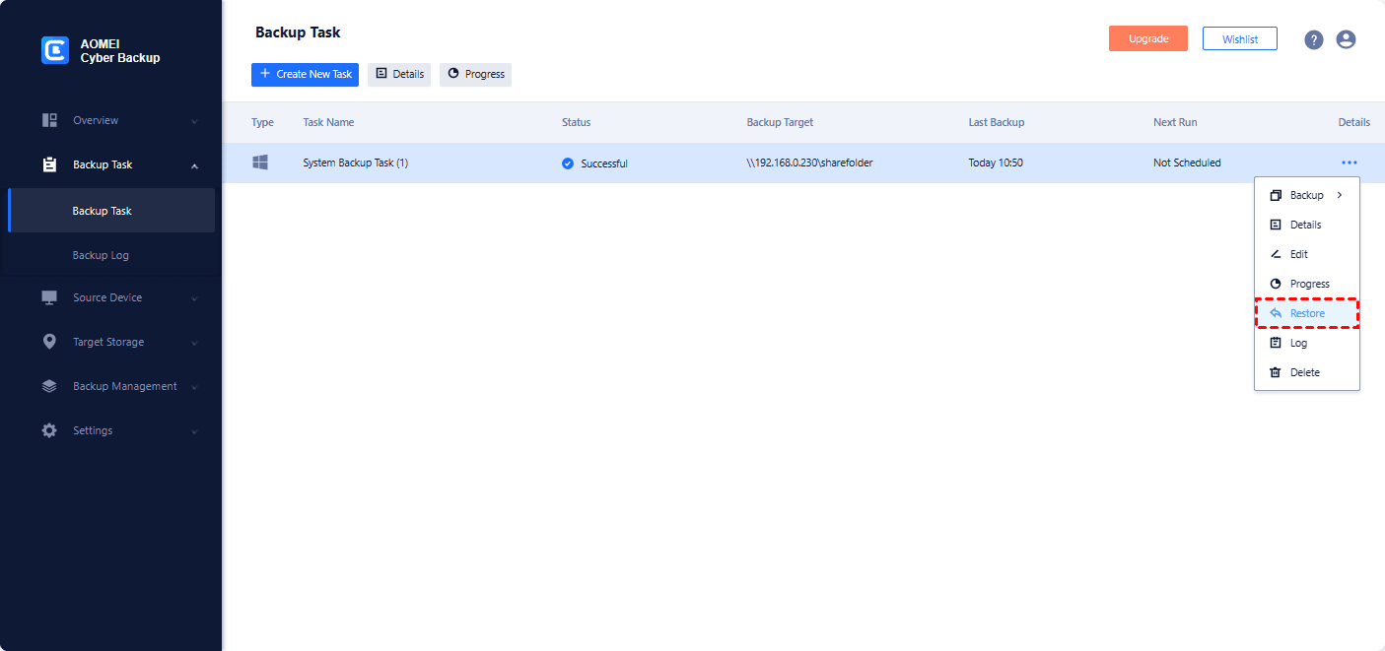Viewport: 1385px width, 651px height.
Task: Click the 'Backup Task' page title
Action: [x=298, y=33]
